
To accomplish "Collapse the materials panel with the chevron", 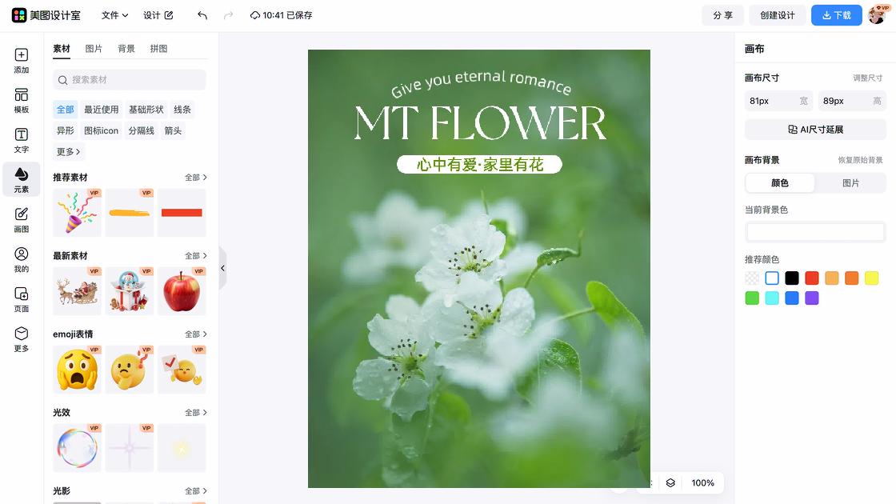I will [x=223, y=269].
